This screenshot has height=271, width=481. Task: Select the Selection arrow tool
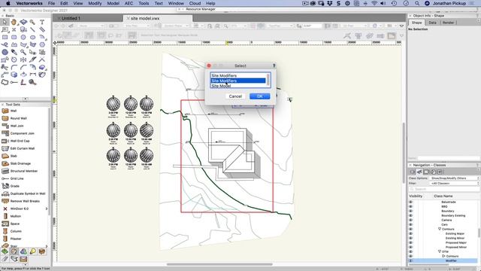tap(5, 22)
